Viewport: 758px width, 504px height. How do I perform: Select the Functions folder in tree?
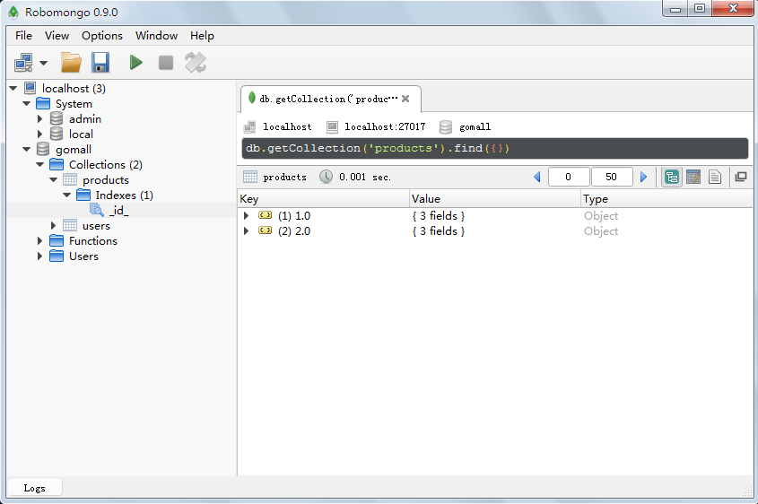point(92,241)
